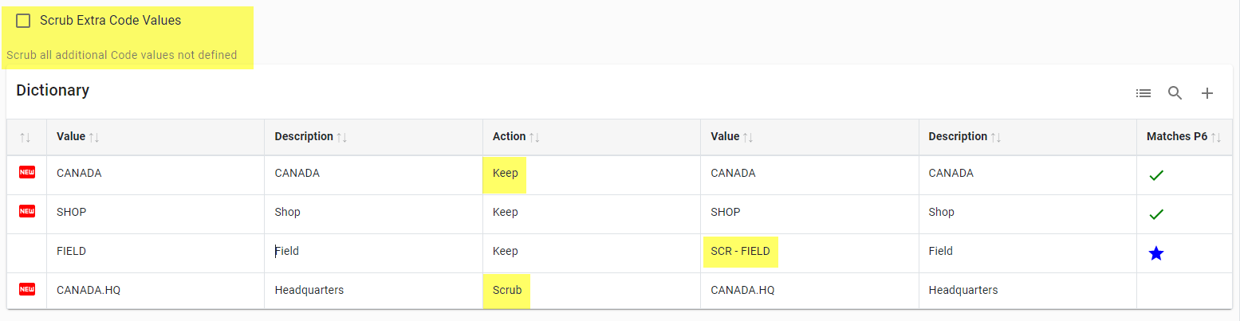1240x321 pixels.
Task: Click the NEW badge on CANADA row
Action: [x=26, y=173]
